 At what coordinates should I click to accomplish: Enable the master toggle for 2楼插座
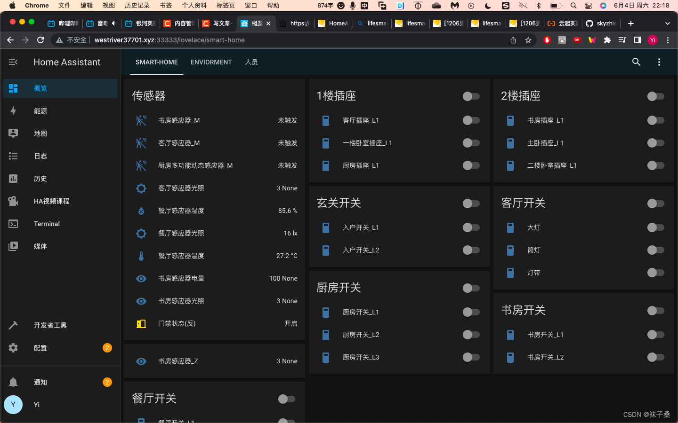pos(655,96)
